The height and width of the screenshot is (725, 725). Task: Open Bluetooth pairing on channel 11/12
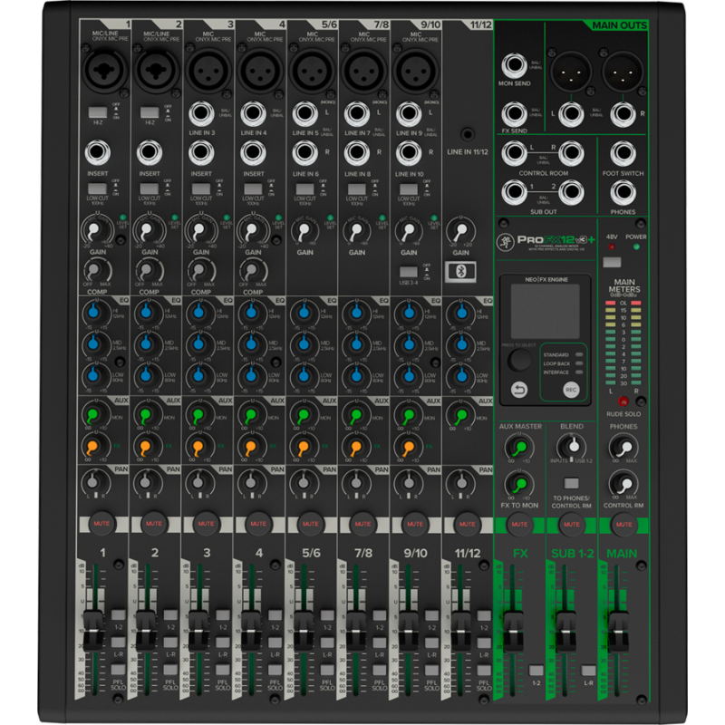click(461, 270)
